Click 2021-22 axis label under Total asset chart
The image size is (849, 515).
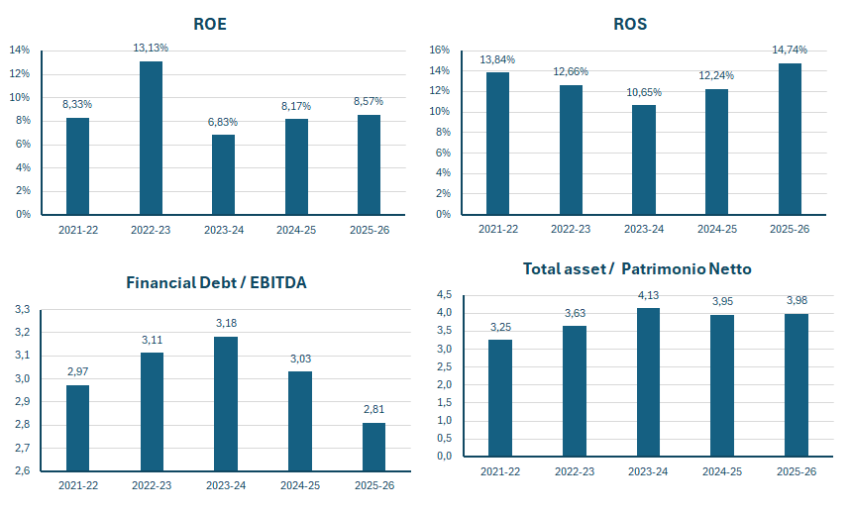[x=499, y=471]
